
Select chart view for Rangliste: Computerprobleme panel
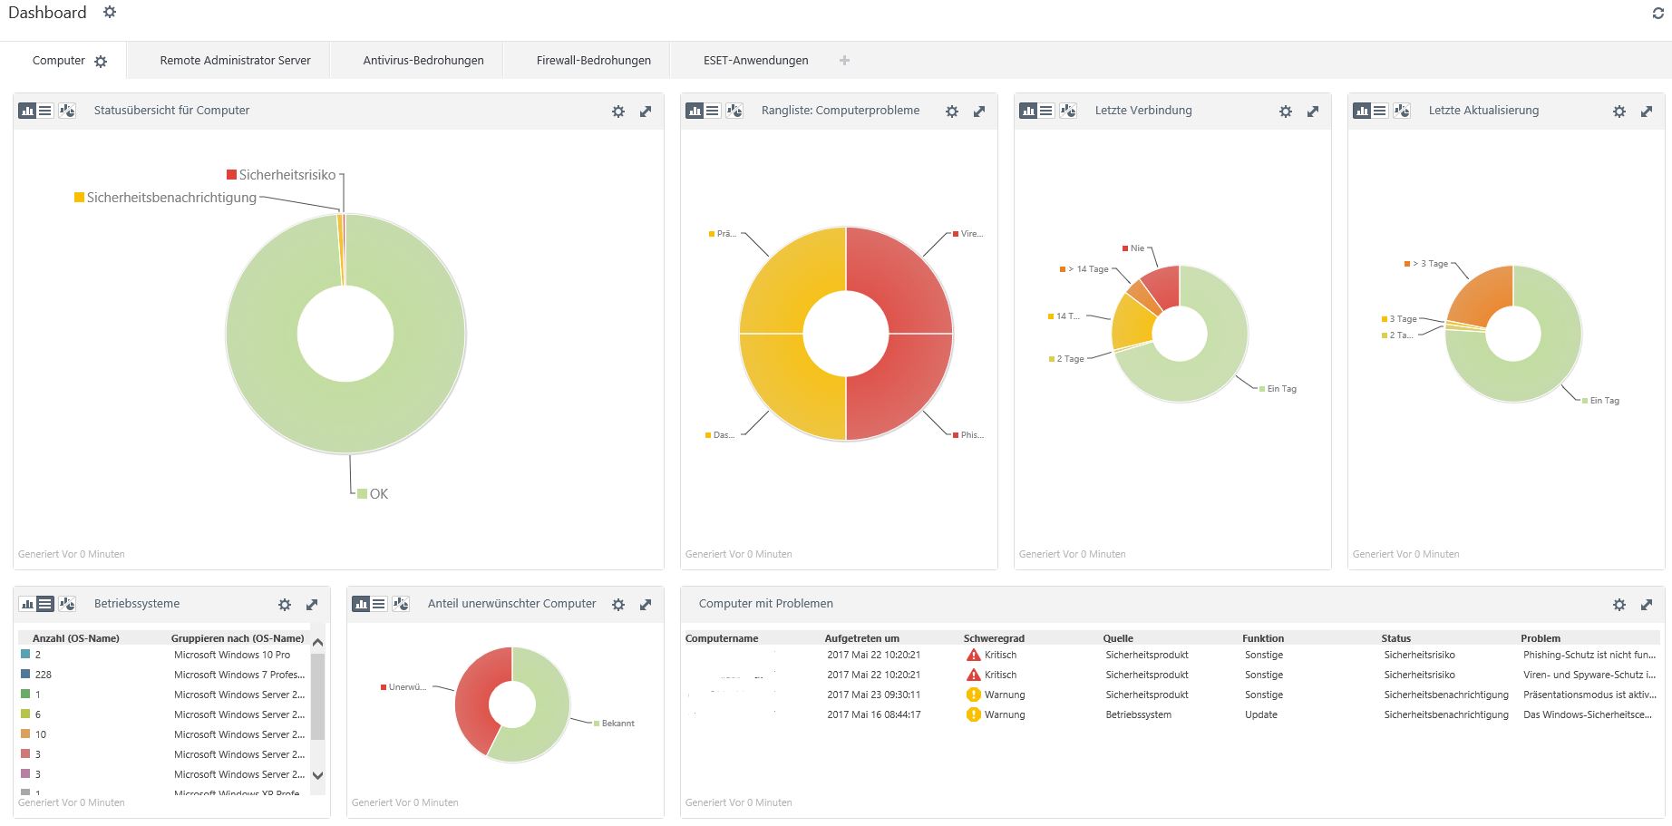[695, 111]
